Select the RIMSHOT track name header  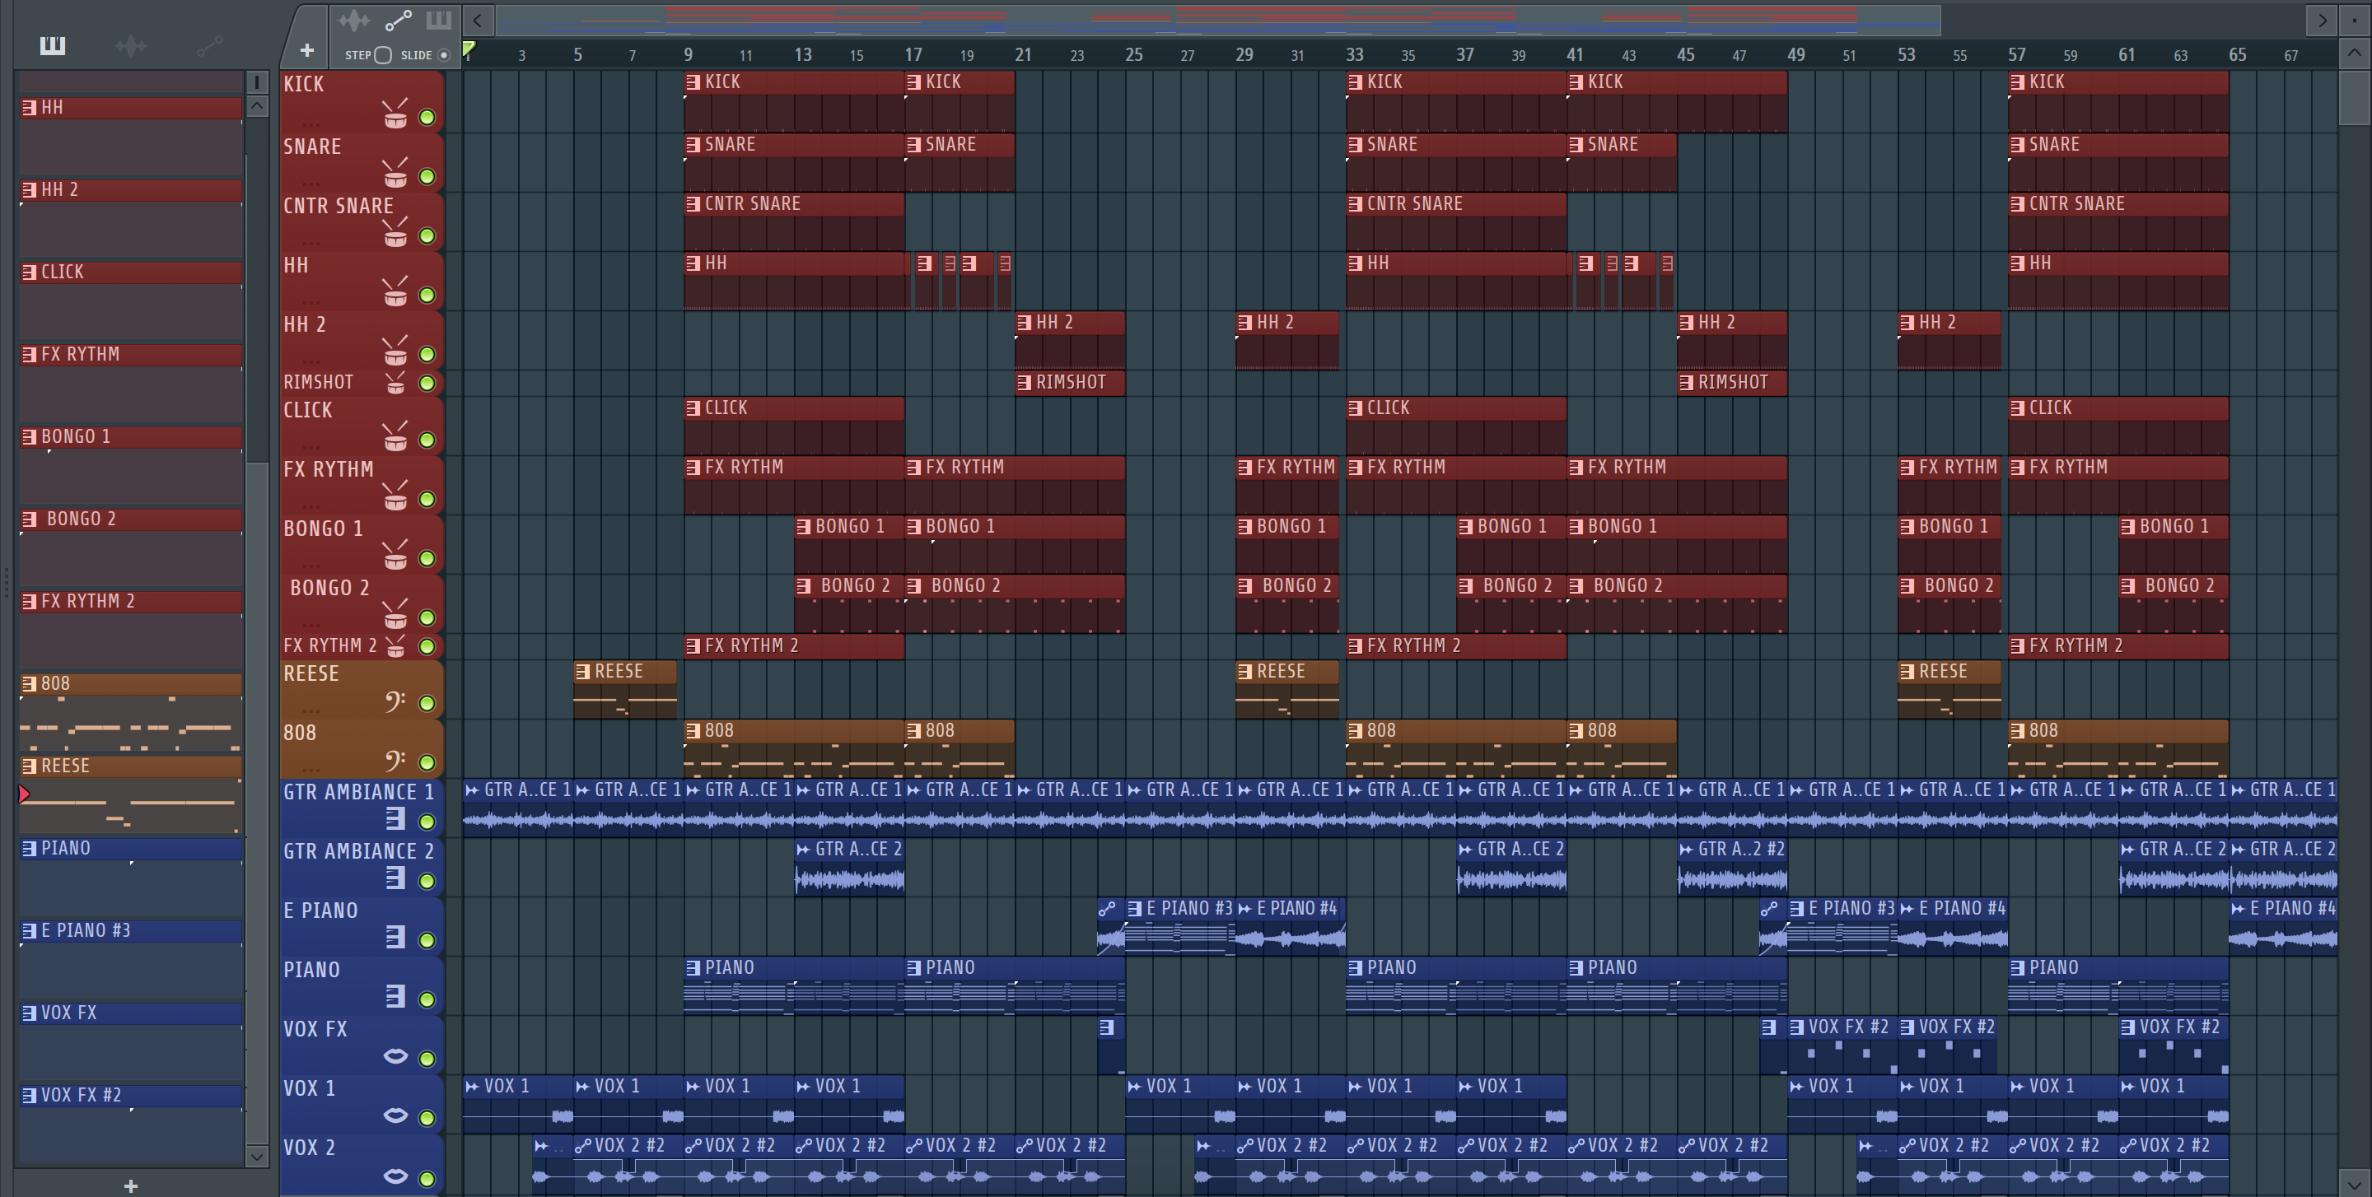tap(319, 382)
